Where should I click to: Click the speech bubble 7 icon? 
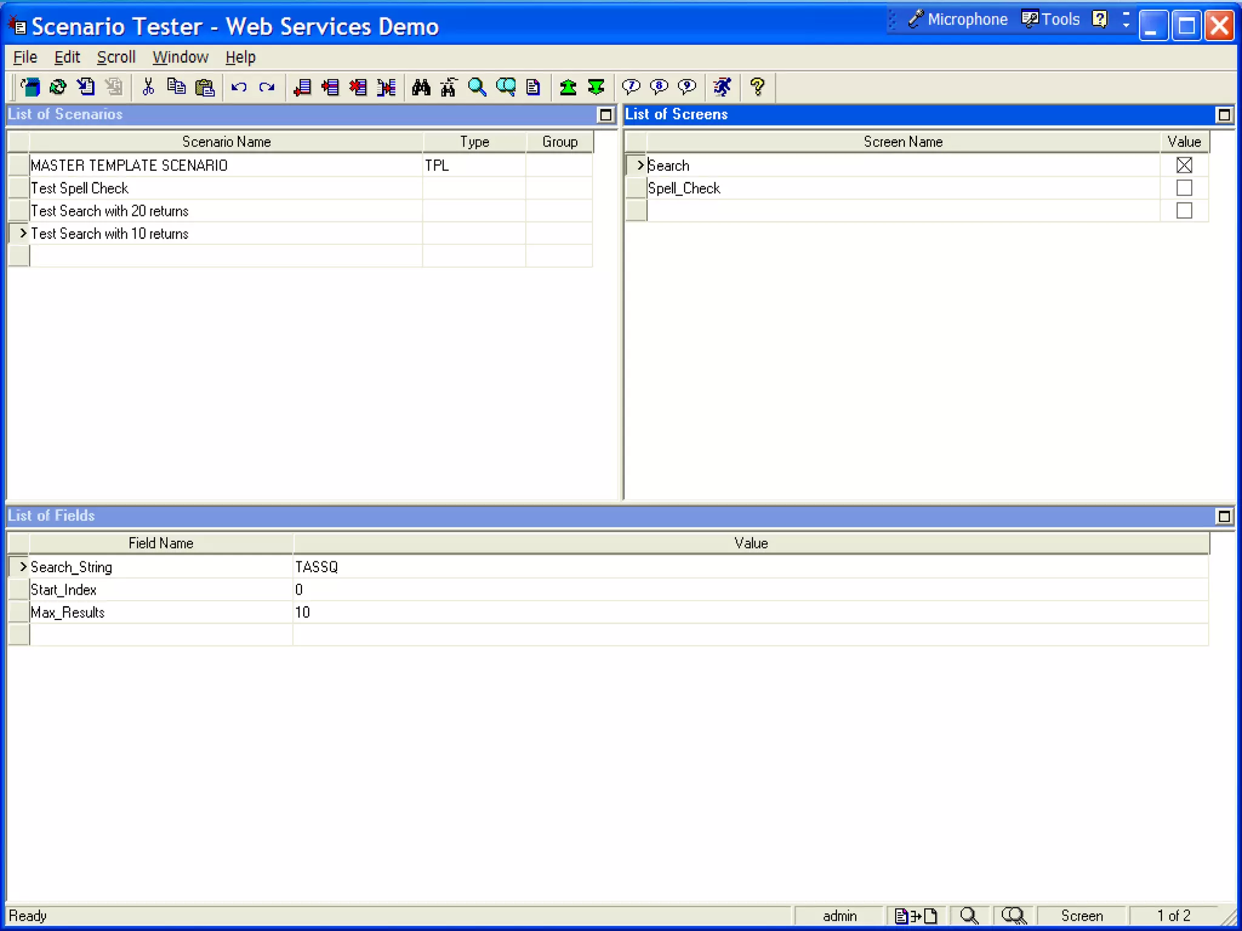[631, 87]
